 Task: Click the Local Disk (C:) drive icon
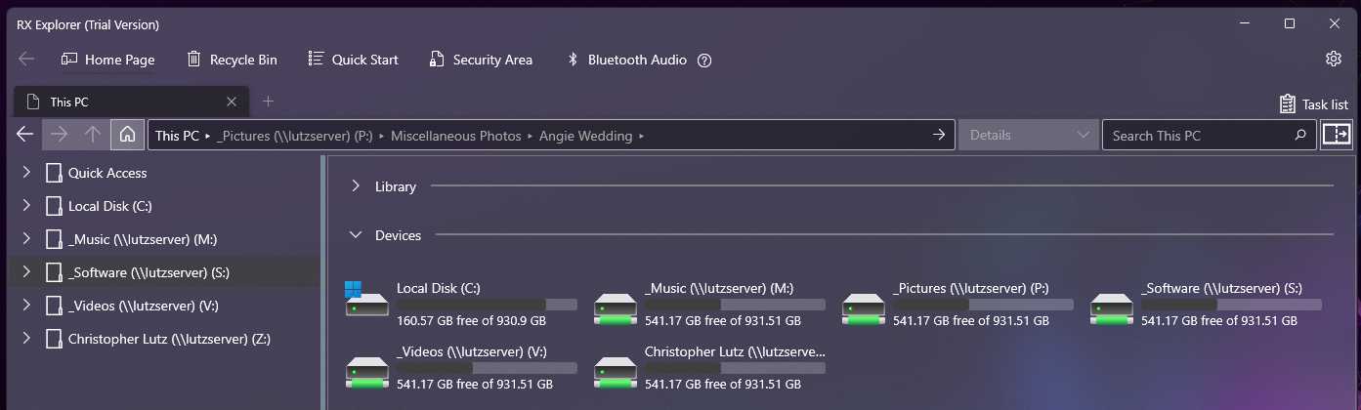click(366, 300)
